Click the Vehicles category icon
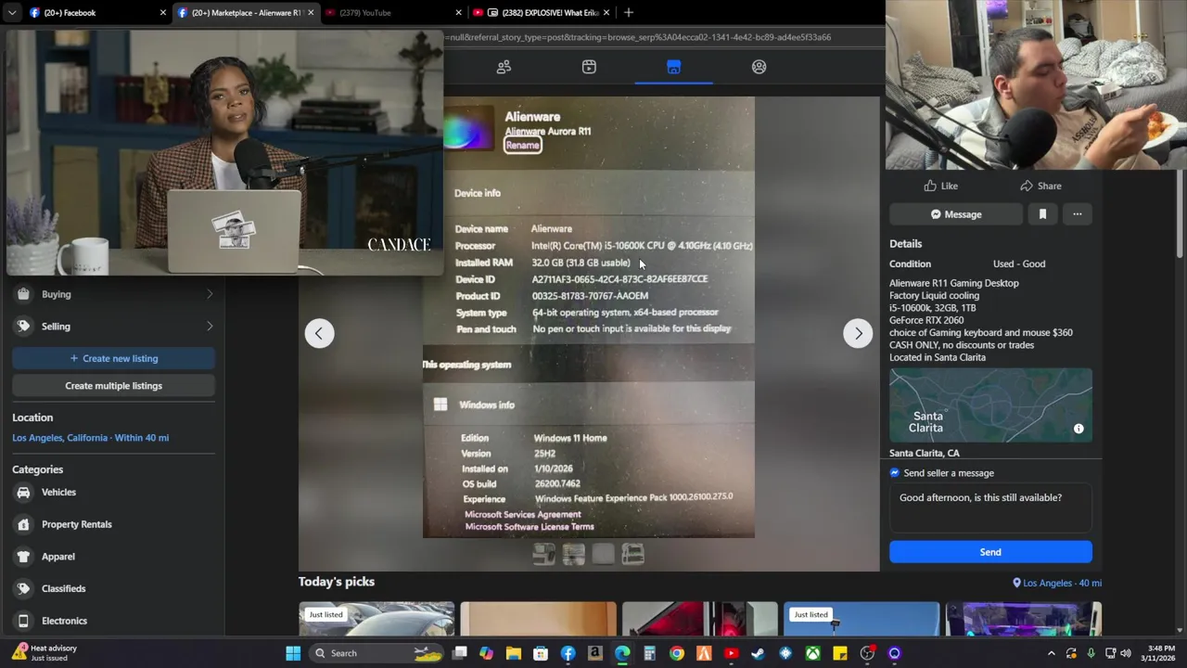Screen dimensions: 1187x668 23,493
